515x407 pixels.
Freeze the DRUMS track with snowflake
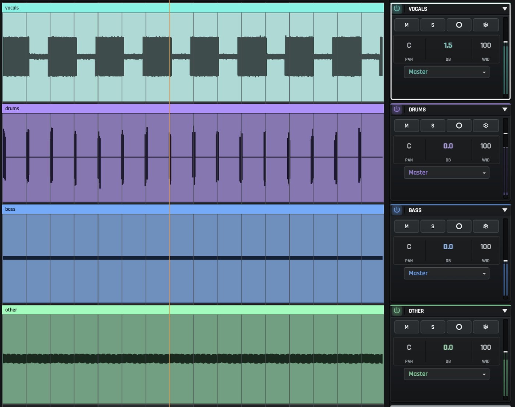486,126
